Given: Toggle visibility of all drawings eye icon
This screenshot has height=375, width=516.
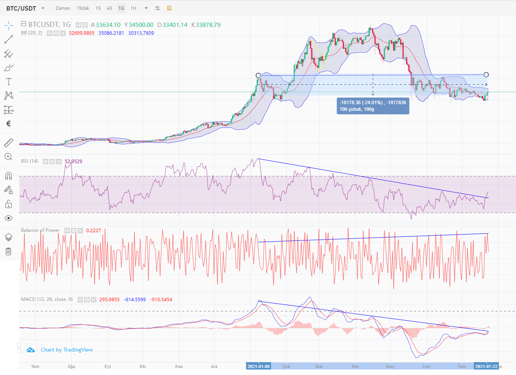Looking at the screenshot, I should pyautogui.click(x=9, y=218).
